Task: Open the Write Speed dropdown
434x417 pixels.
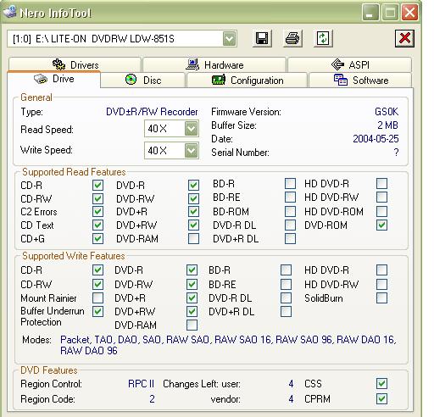Action: [x=192, y=150]
